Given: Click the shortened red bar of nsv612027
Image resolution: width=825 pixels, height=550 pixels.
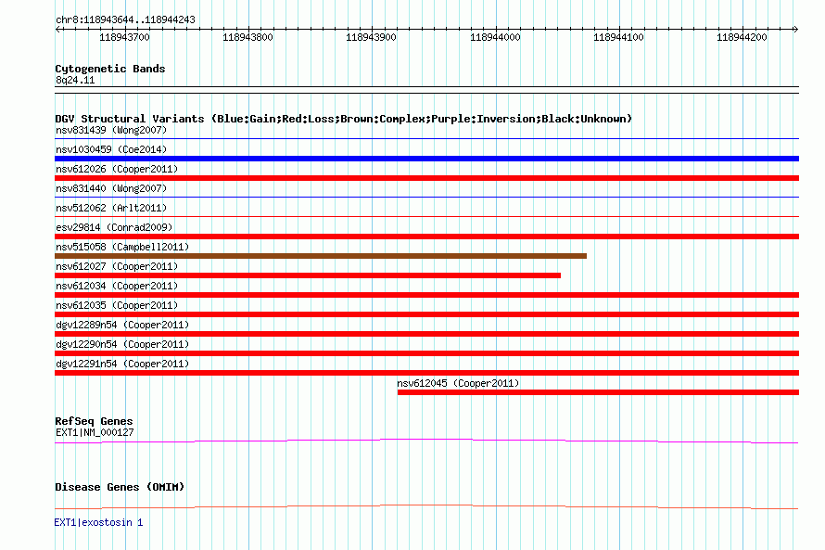Looking at the screenshot, I should click(x=308, y=275).
